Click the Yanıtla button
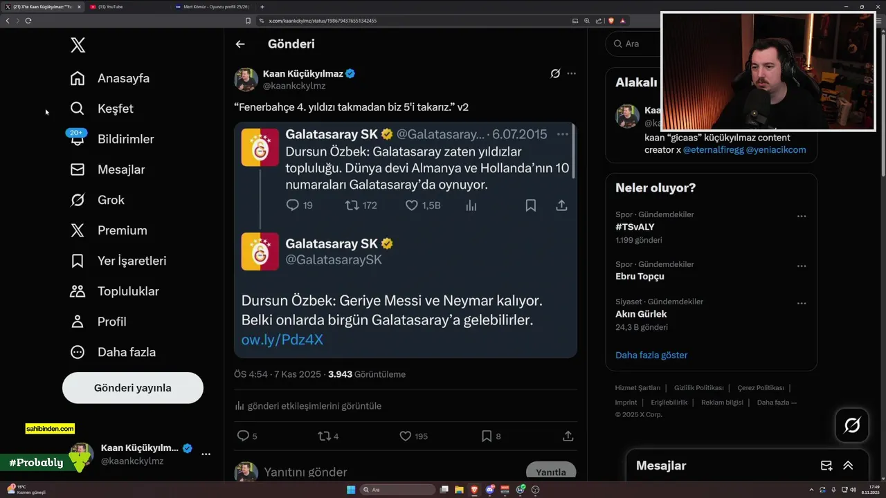The image size is (886, 498). click(x=551, y=472)
